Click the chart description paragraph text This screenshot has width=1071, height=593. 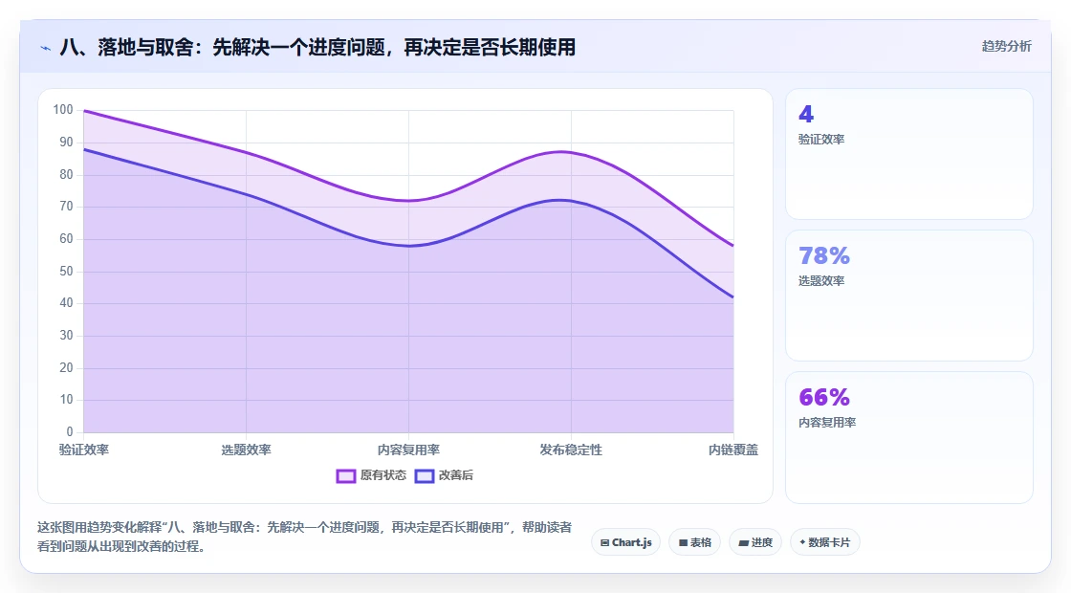pos(305,537)
